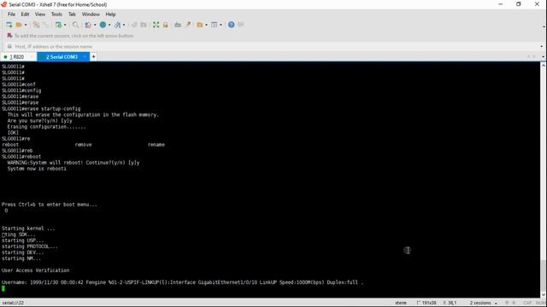Click the New session icon
Screen dimensions: 547x307
9,25
